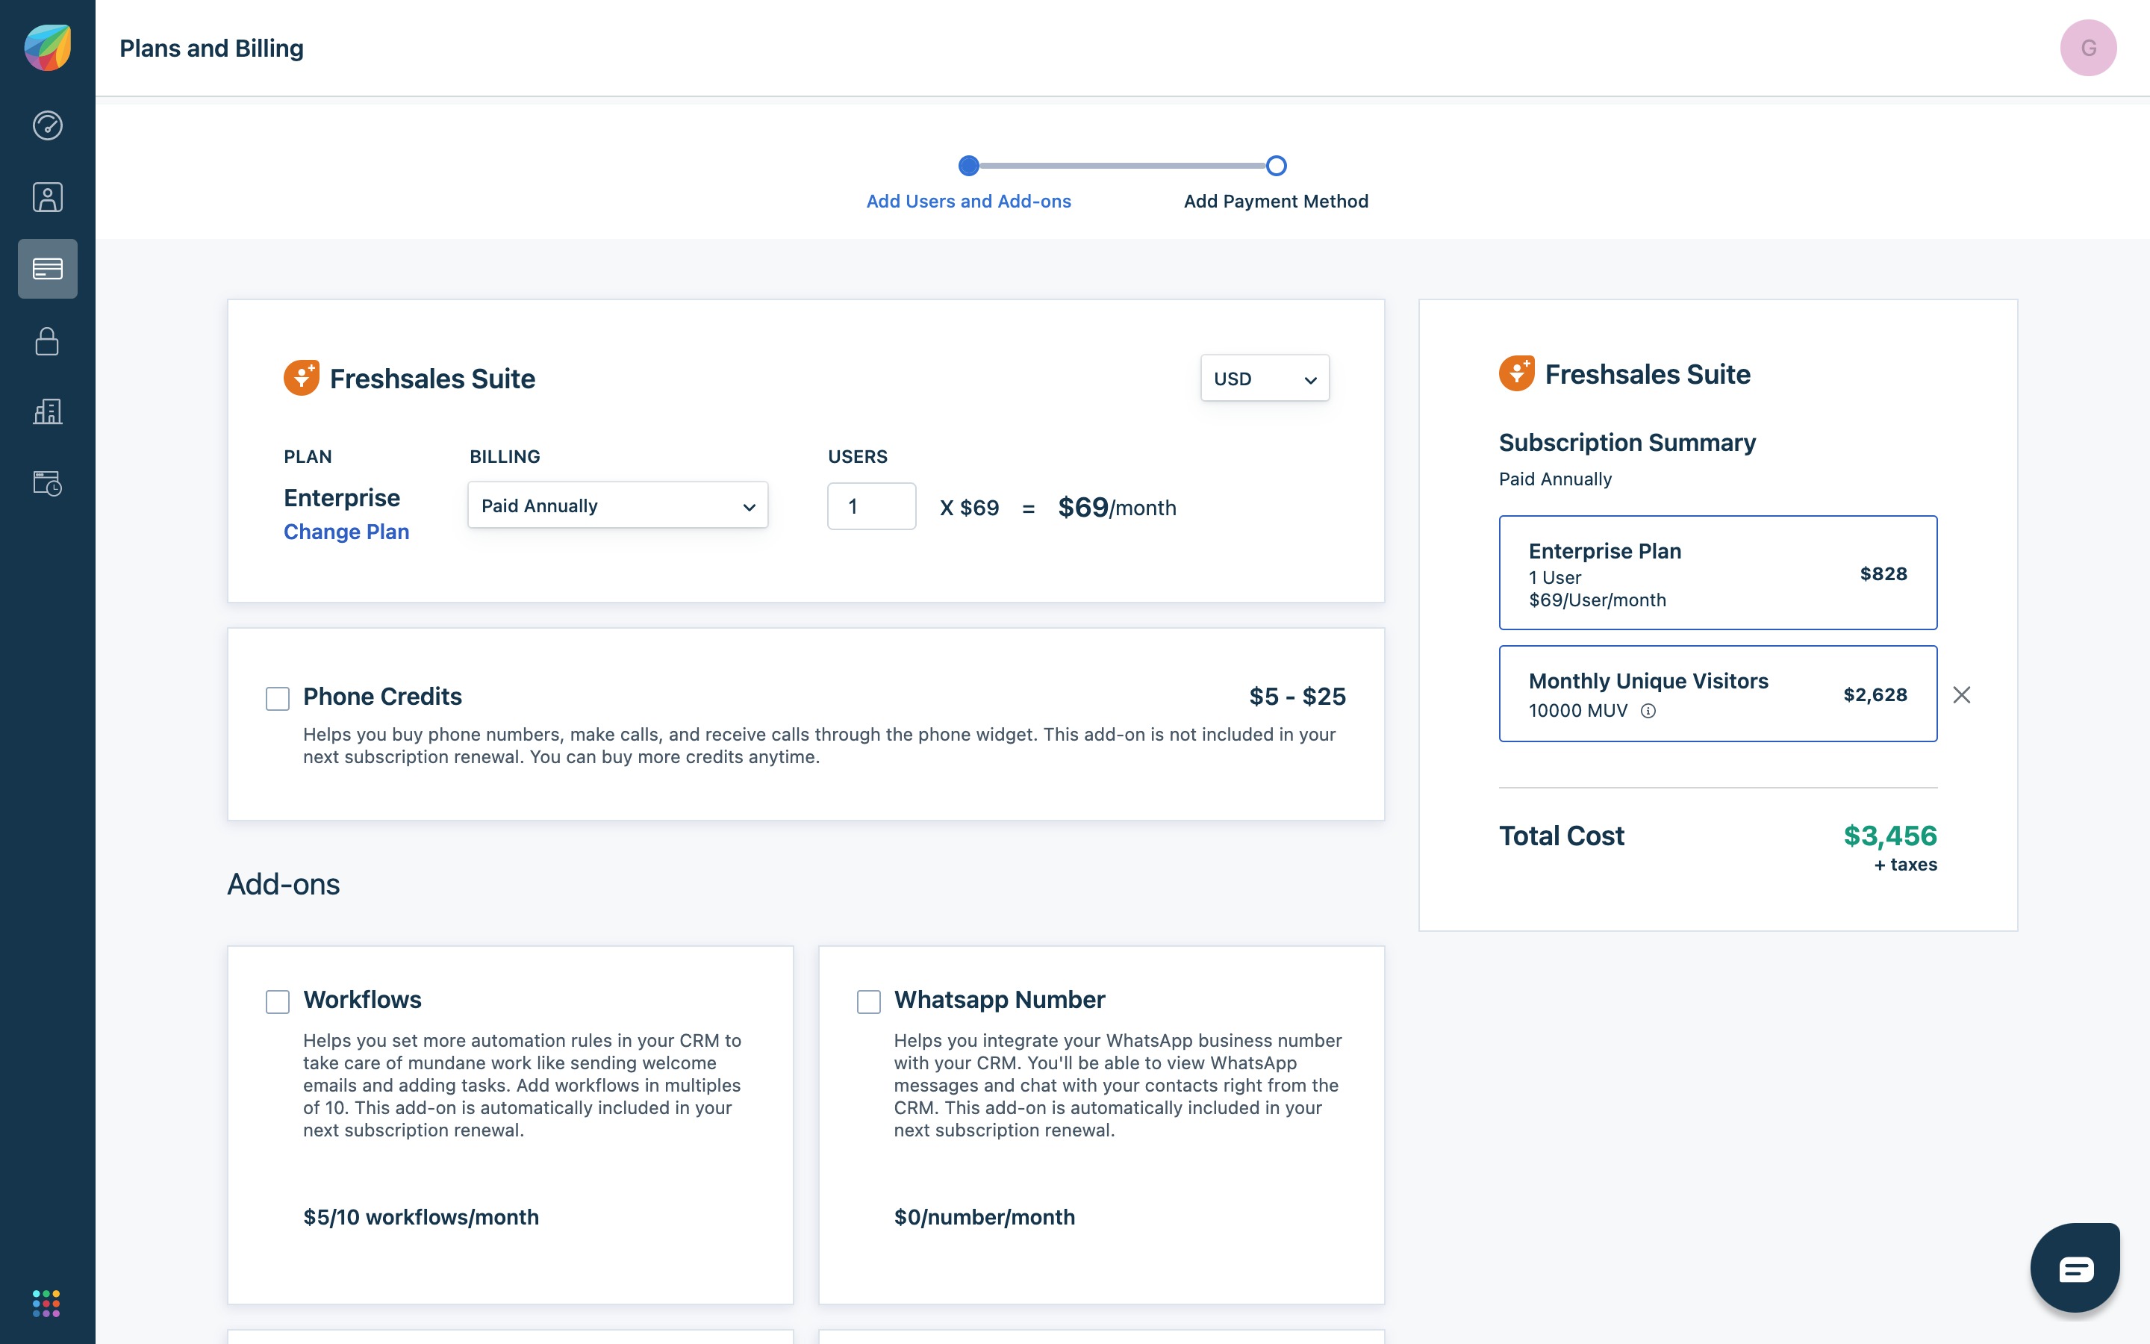Click the Plans and Billing heading
Screen dimensions: 2150x1344
click(x=211, y=48)
